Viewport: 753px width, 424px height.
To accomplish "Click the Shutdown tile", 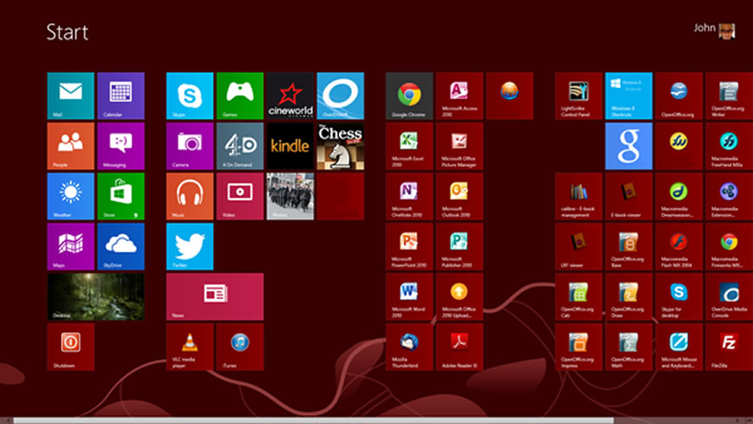I will pyautogui.click(x=70, y=347).
